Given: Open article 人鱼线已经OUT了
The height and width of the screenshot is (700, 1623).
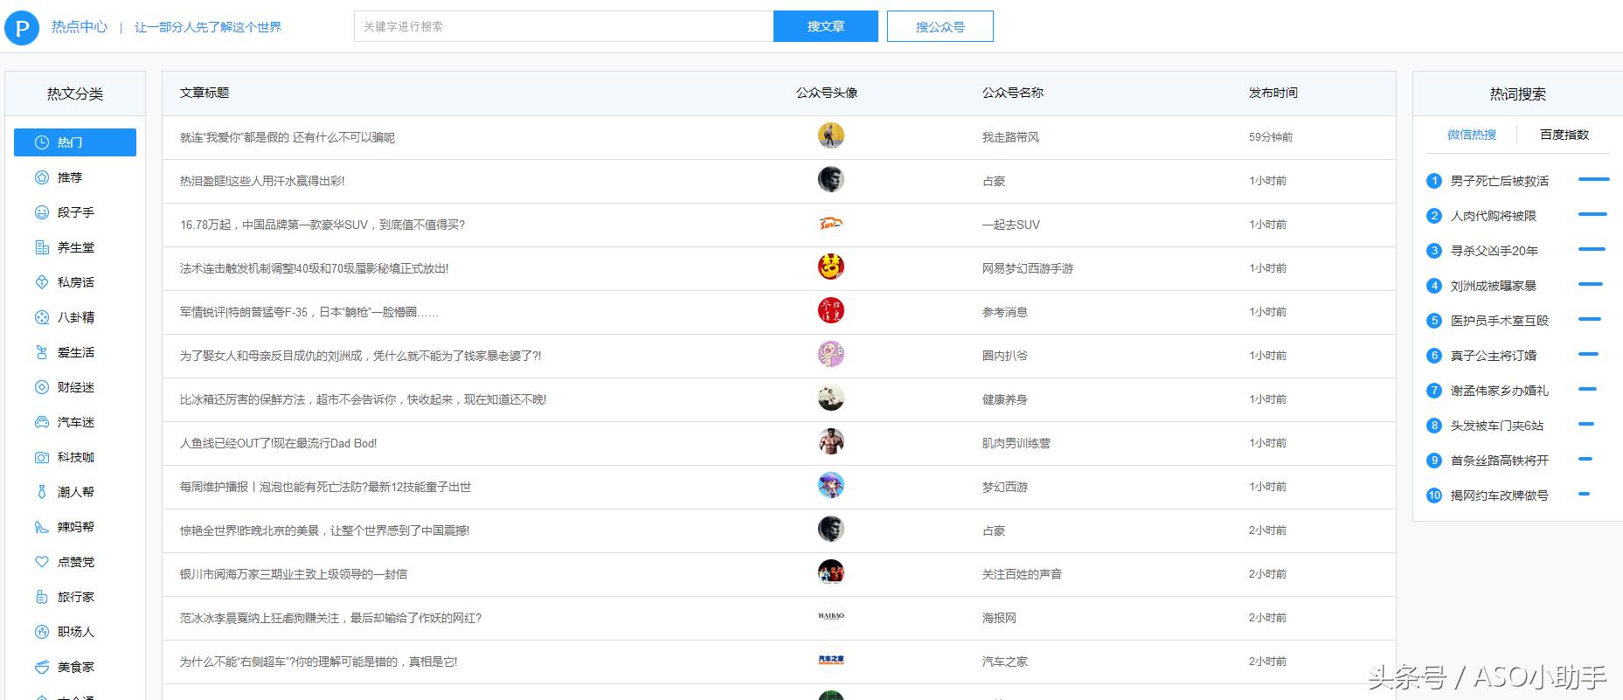Looking at the screenshot, I should [x=279, y=443].
